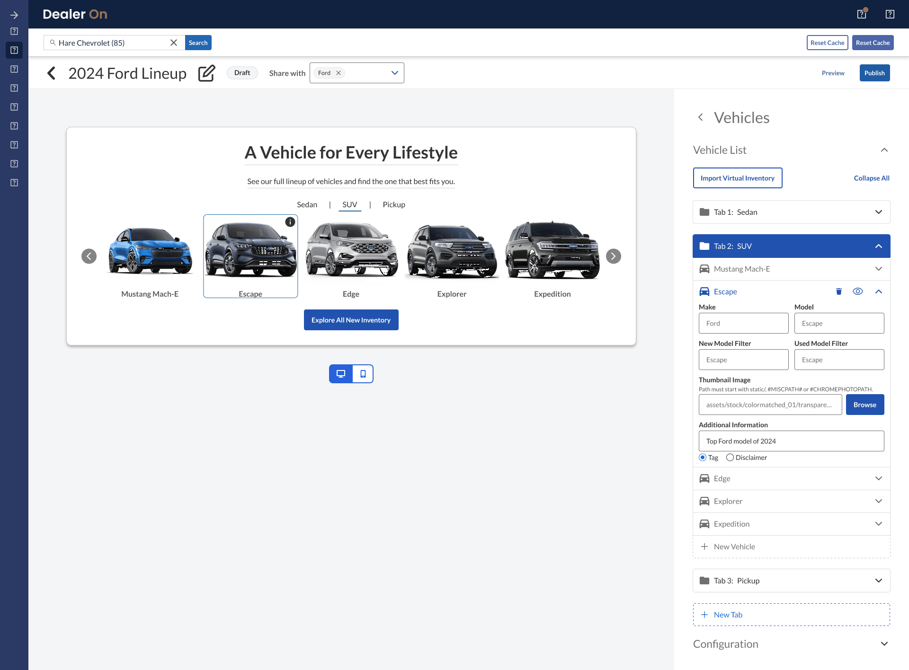Open the Share with dropdown arrow
The height and width of the screenshot is (670, 909).
395,73
